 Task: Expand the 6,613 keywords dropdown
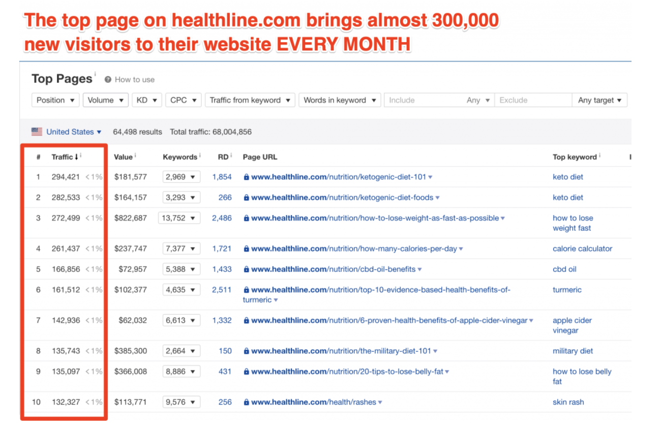click(181, 320)
